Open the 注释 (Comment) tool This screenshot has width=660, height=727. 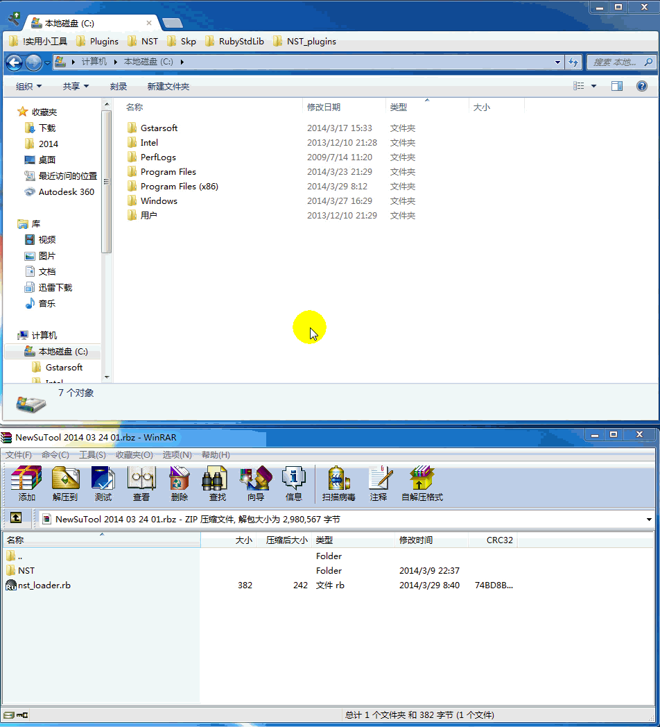(x=379, y=484)
